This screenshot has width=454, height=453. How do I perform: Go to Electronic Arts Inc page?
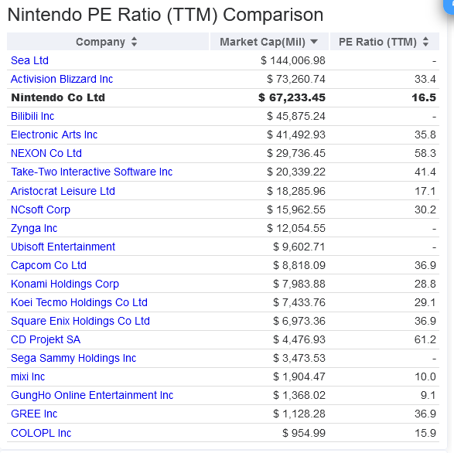point(54,135)
